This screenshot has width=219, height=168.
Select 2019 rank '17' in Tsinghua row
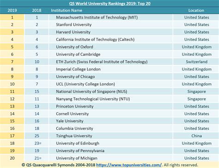(x=12, y=136)
